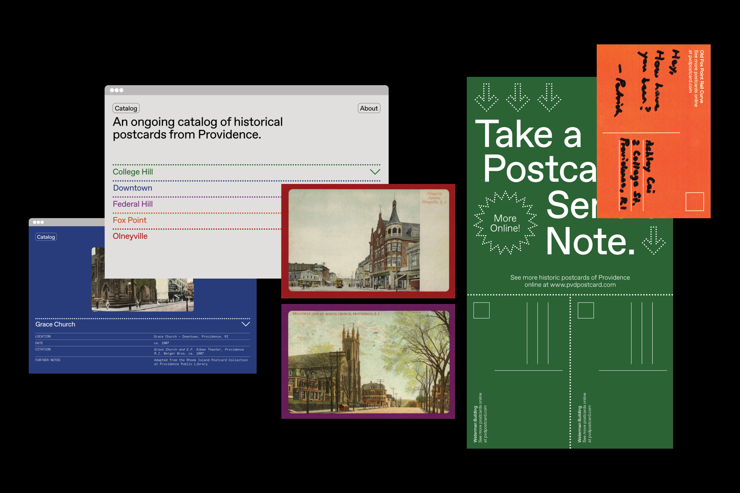Click stamp box on orange postcard
The image size is (740, 493).
point(694,201)
